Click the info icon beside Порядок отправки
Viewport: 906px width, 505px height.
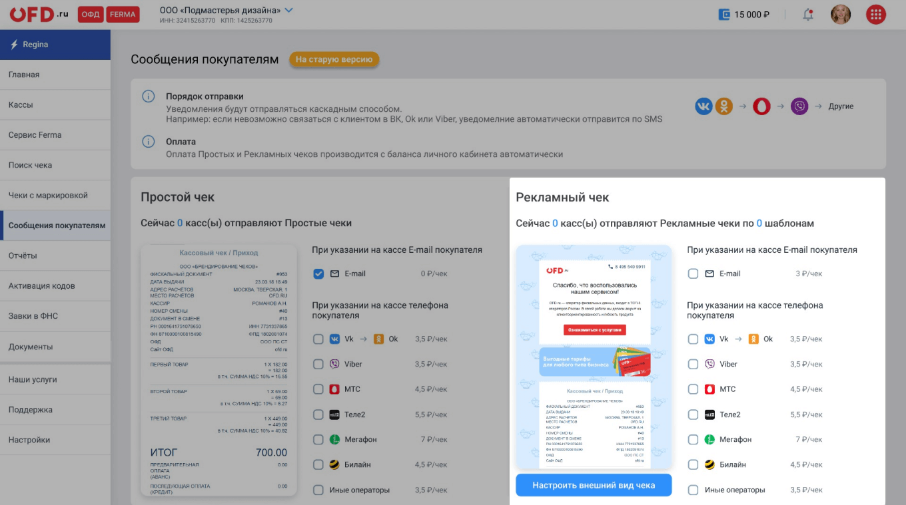point(149,96)
